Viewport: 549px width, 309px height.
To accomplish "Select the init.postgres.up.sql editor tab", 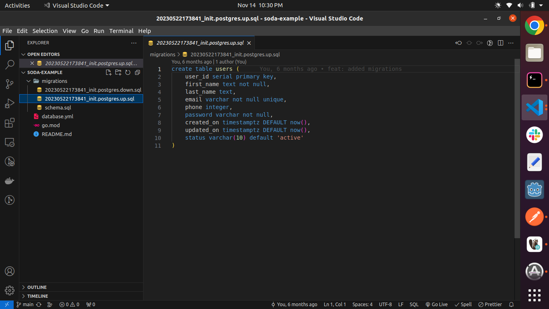I will 199,43.
